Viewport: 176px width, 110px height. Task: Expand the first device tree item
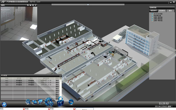157,14
